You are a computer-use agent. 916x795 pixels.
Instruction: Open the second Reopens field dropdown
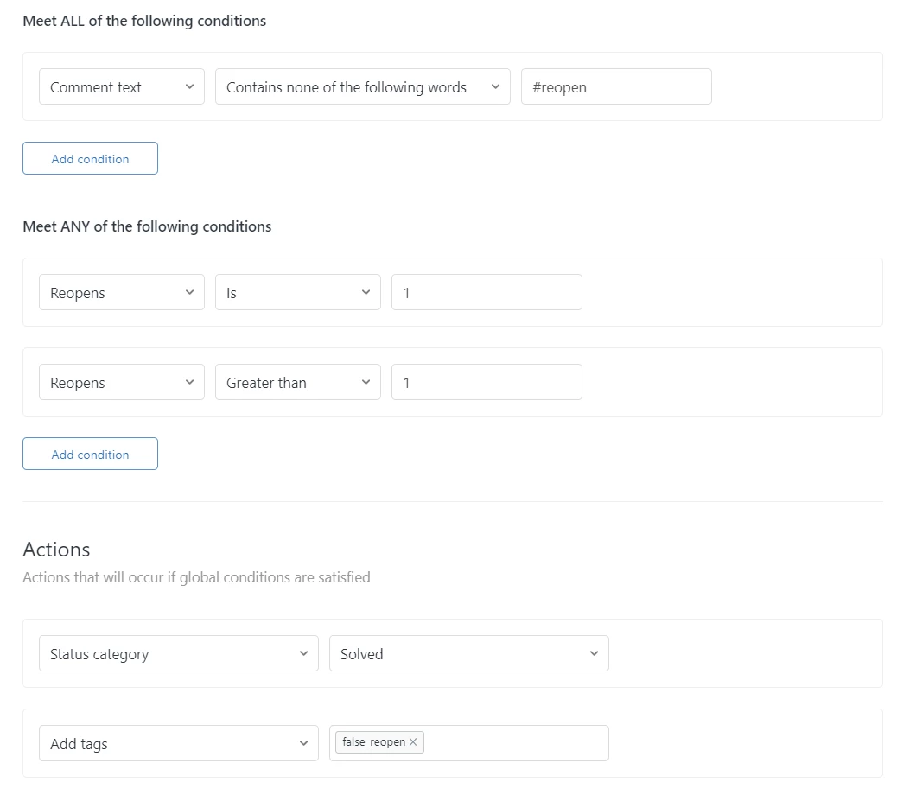pos(121,383)
